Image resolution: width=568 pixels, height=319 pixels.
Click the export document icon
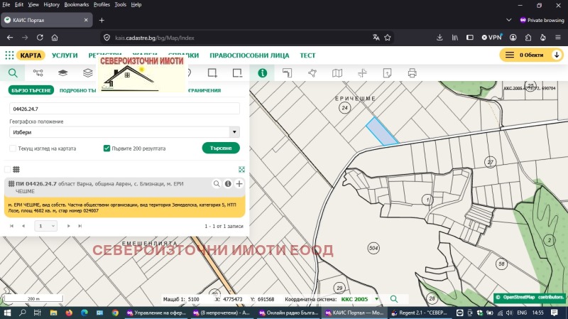pyautogui.click(x=387, y=73)
